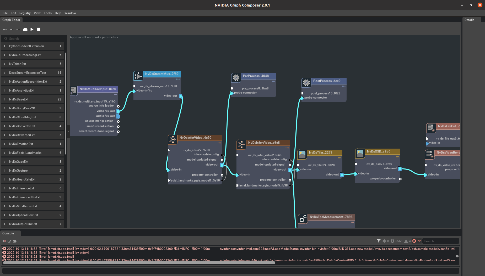485x276 pixels.
Task: Open the console log folder icon
Action: [15, 241]
